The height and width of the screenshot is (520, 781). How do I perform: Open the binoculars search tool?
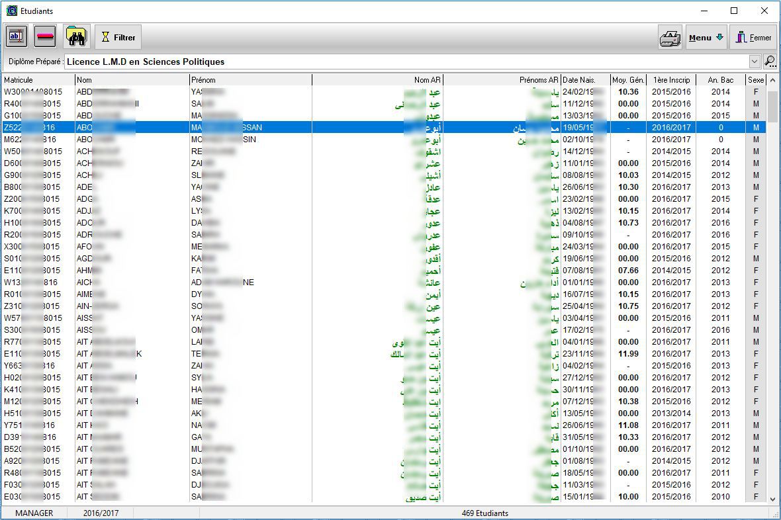[x=77, y=37]
